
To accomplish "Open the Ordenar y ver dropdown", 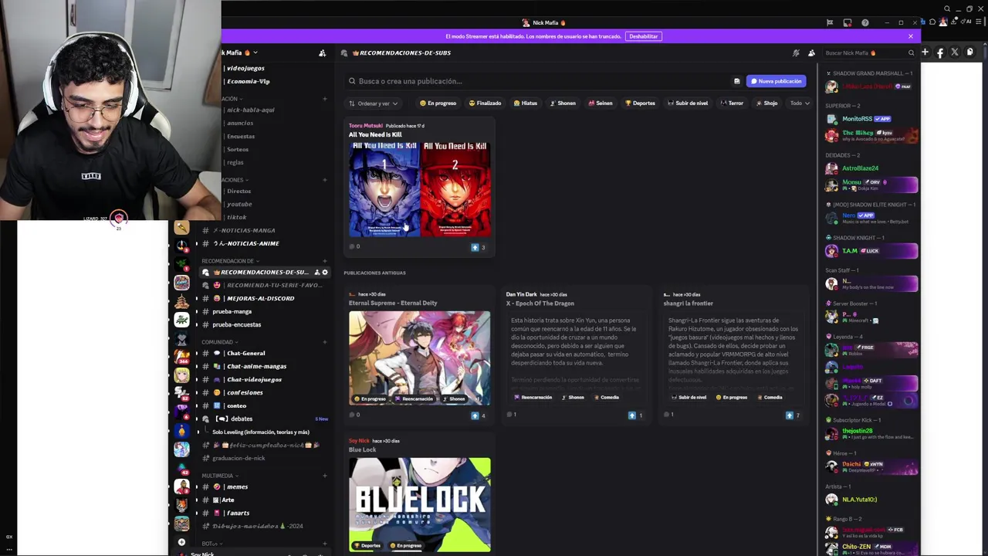I will click(x=374, y=103).
